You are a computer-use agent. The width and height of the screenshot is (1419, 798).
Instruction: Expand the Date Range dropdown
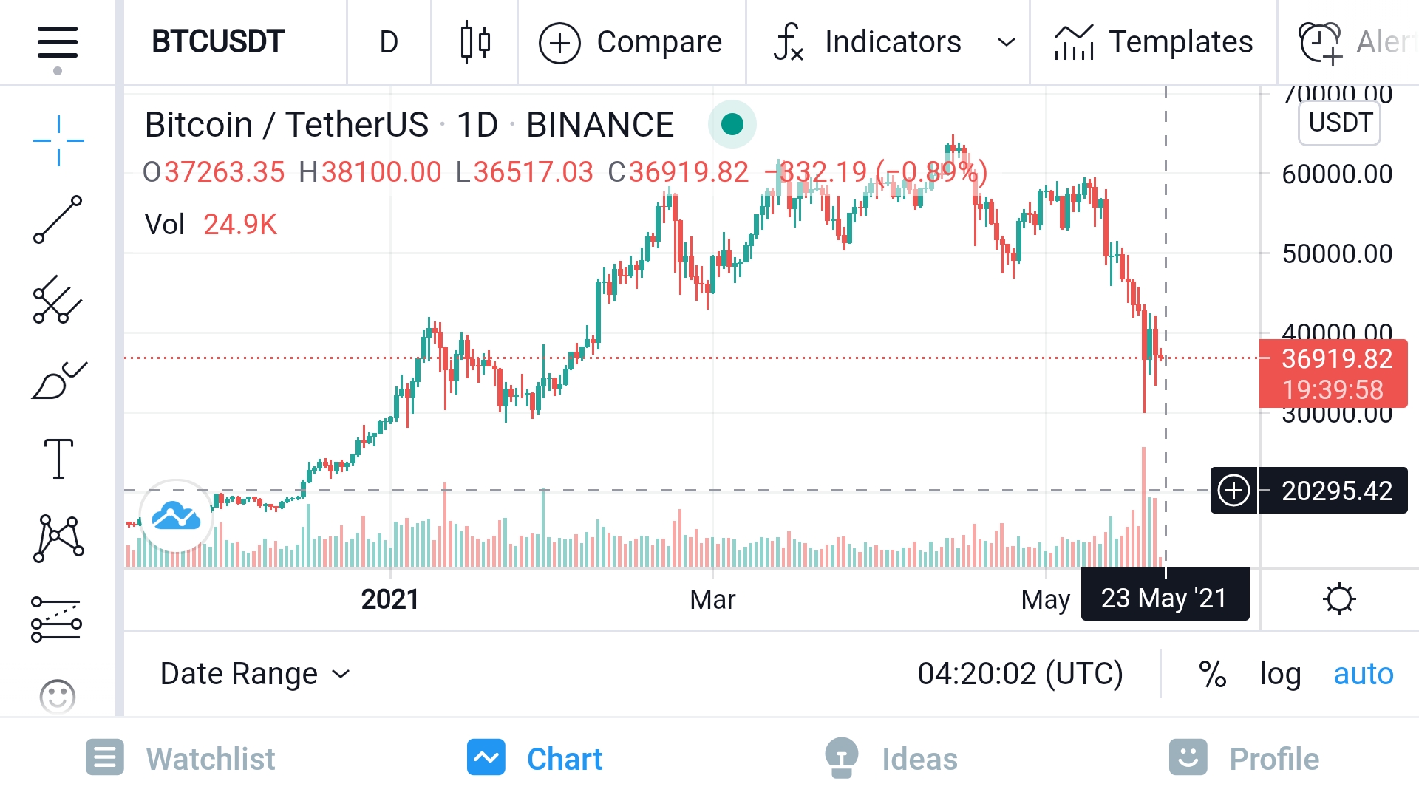click(x=255, y=674)
